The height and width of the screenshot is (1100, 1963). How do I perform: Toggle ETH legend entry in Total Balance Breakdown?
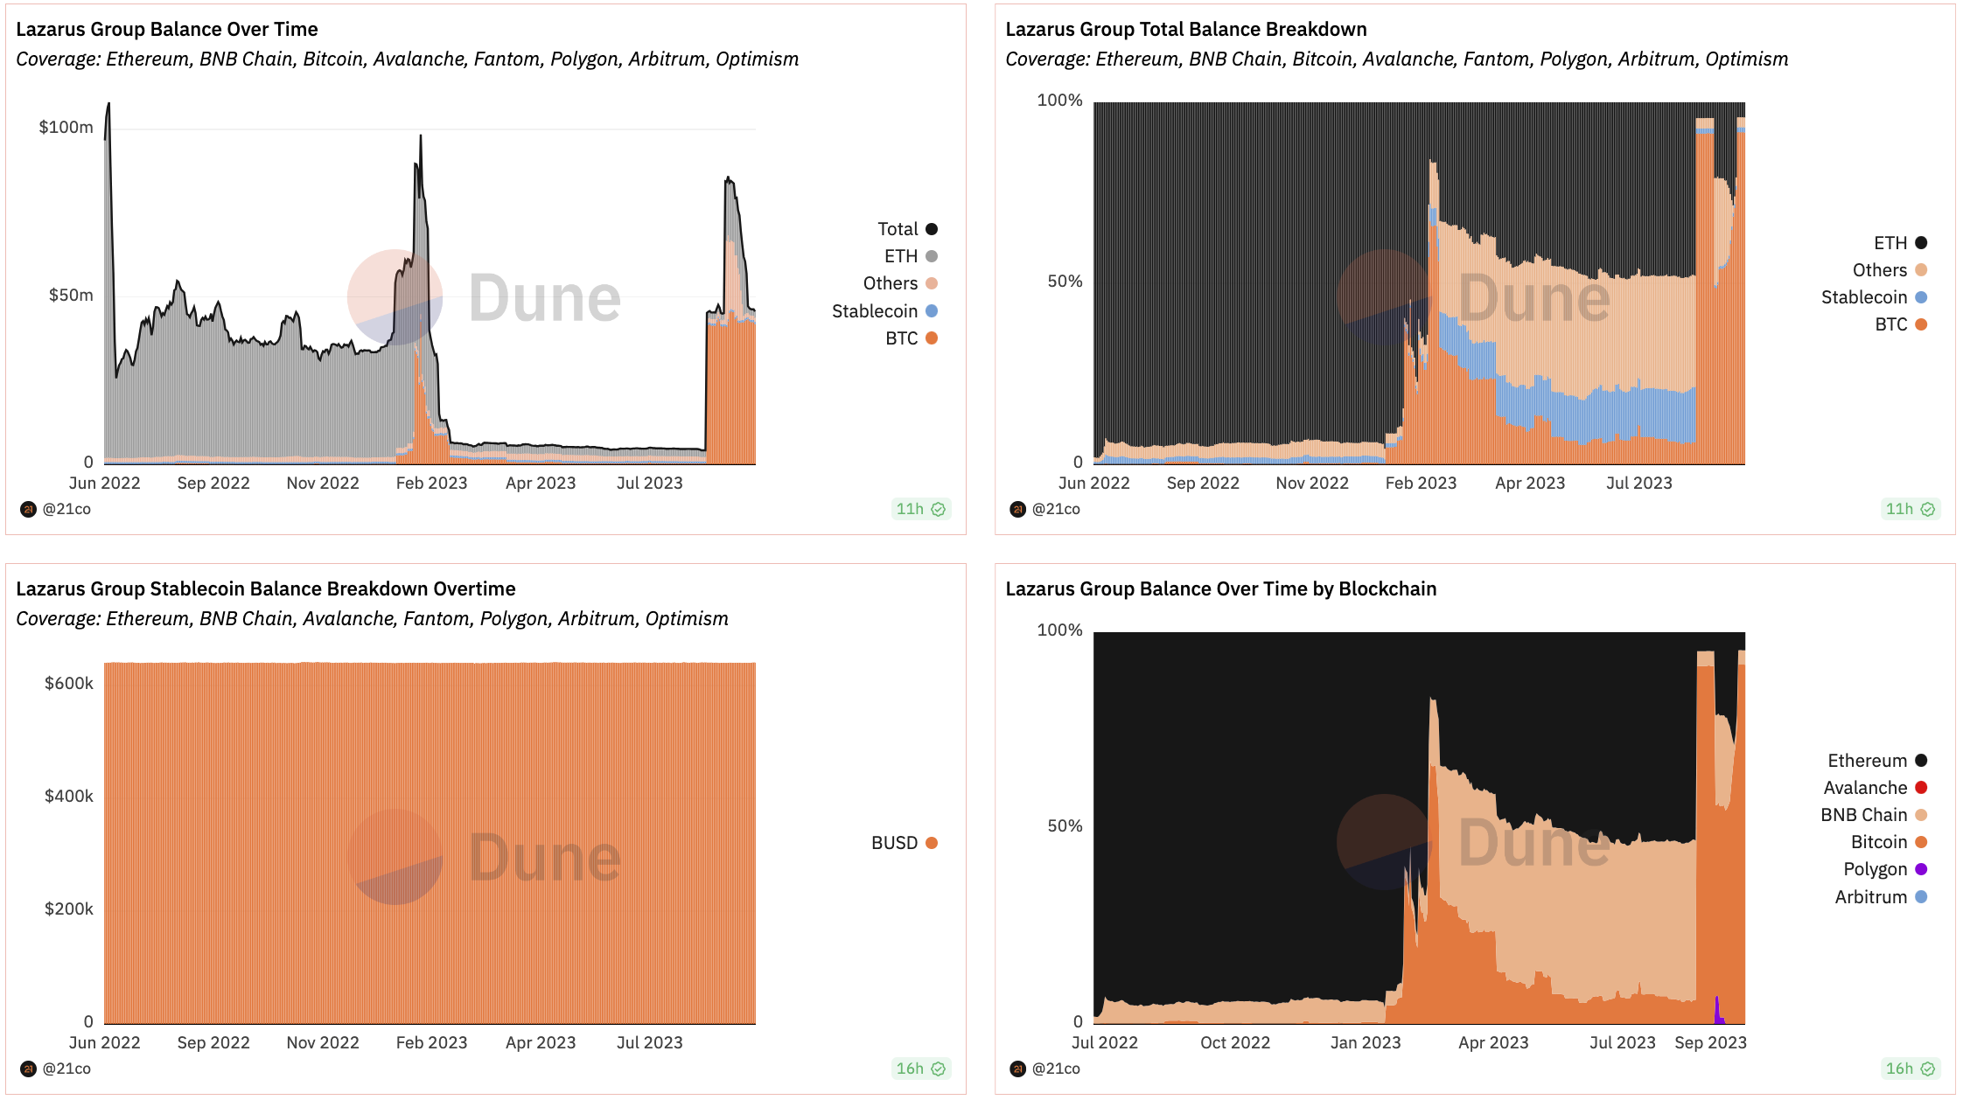[x=1900, y=243]
